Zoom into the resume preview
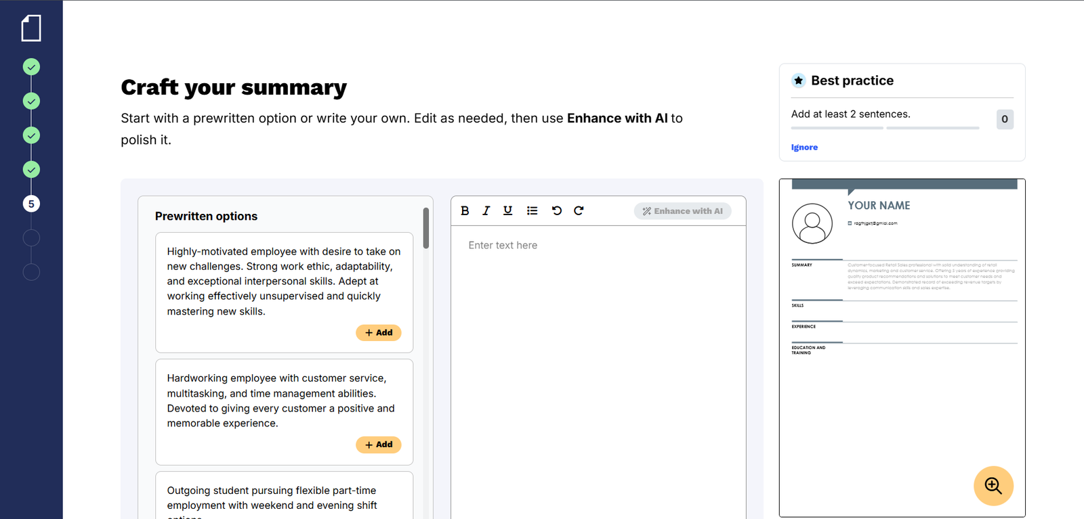The image size is (1084, 519). tap(993, 486)
